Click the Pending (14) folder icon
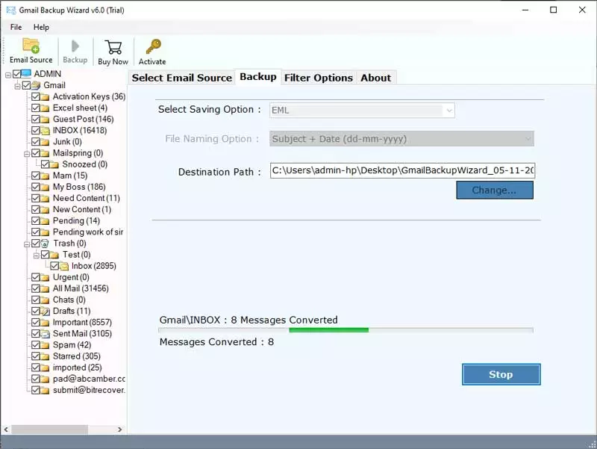 45,220
